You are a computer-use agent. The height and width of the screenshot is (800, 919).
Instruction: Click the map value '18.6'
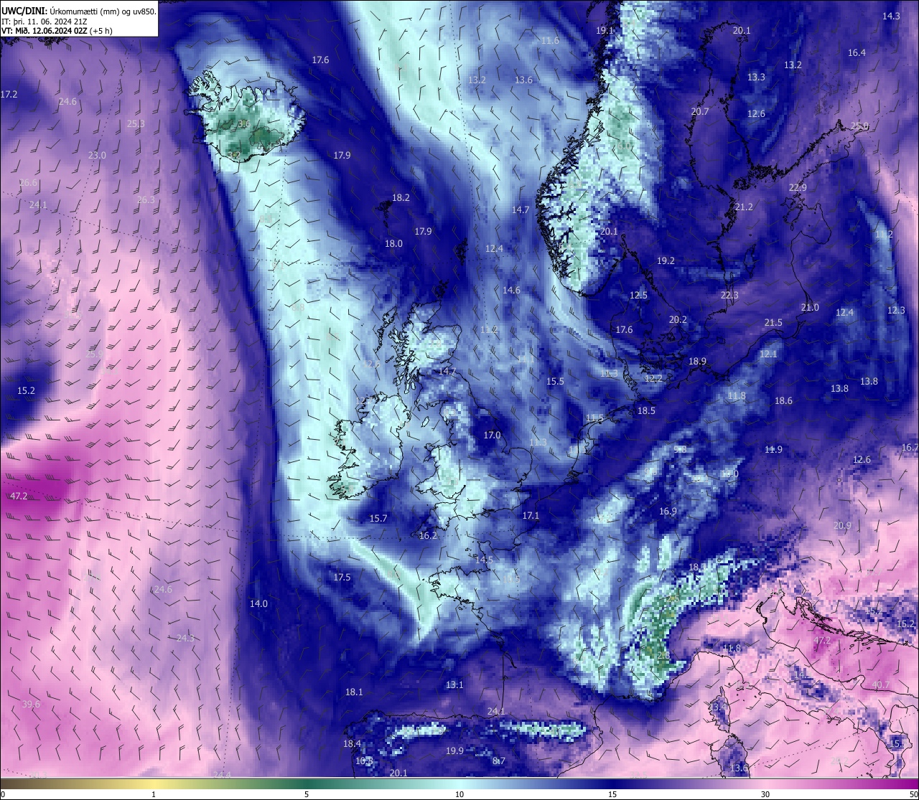point(783,400)
